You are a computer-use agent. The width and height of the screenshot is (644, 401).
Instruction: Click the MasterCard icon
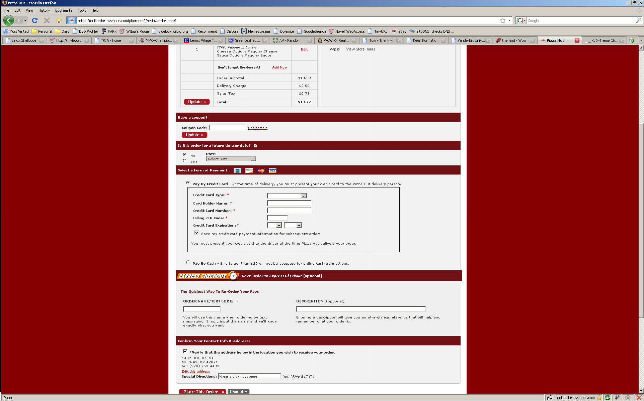(x=261, y=170)
